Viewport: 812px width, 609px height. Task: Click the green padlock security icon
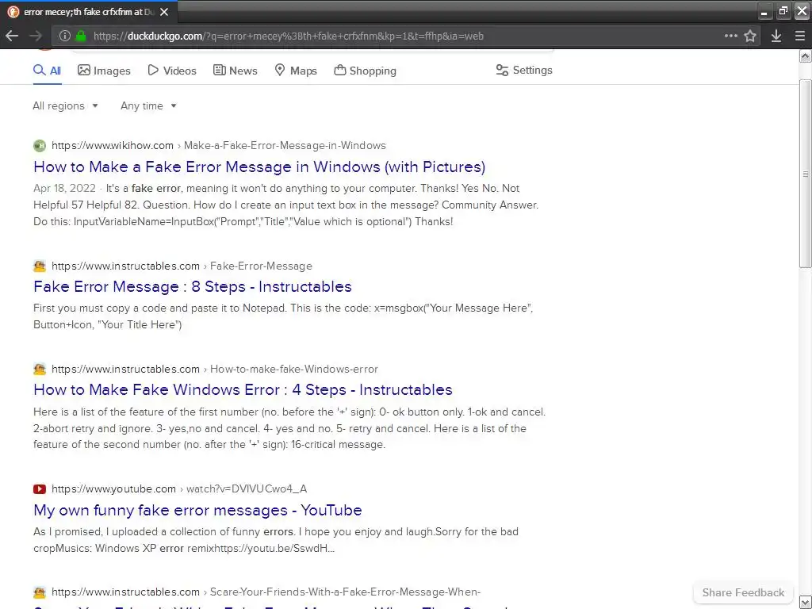click(x=80, y=36)
